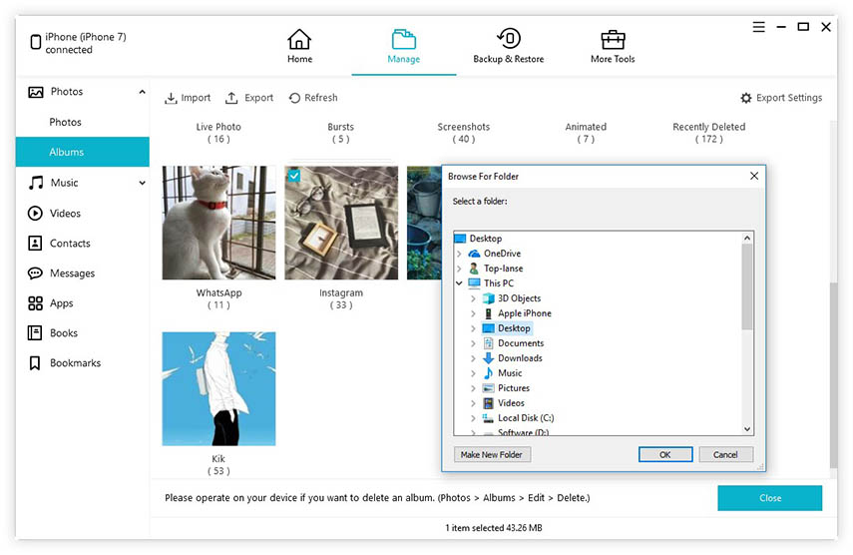
Task: Open the Home tab
Action: click(299, 46)
